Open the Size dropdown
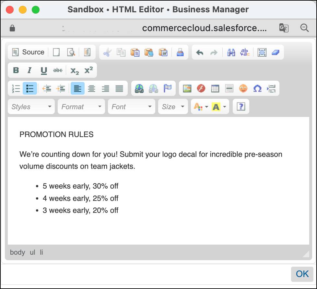This screenshot has height=289, width=317. (x=173, y=107)
